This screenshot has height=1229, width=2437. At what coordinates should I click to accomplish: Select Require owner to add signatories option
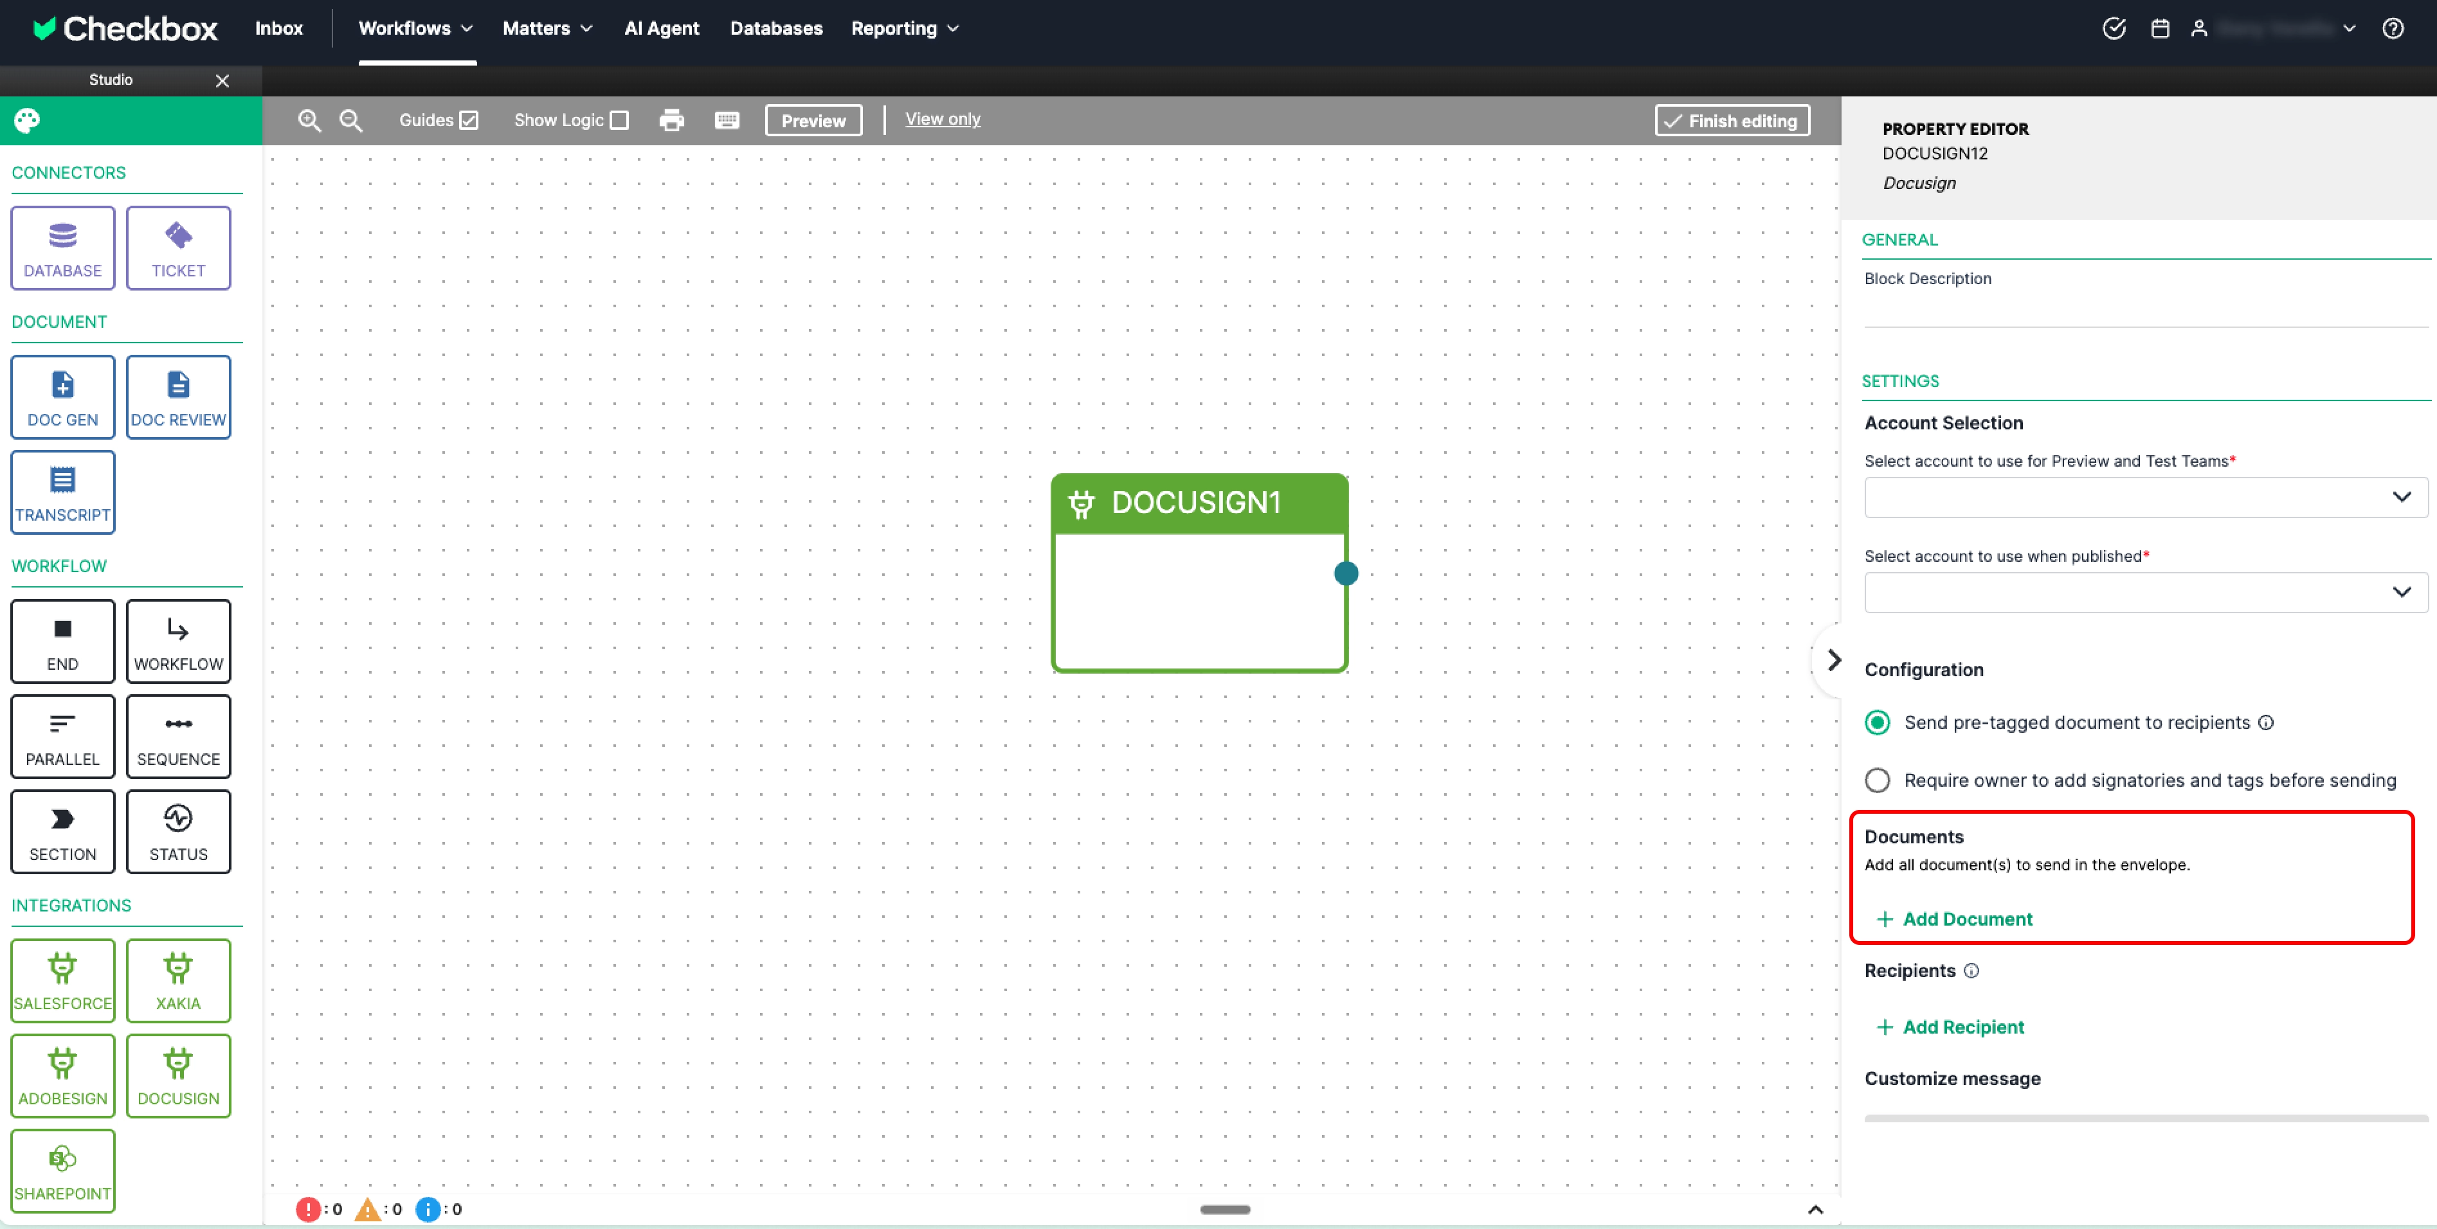(x=1878, y=781)
